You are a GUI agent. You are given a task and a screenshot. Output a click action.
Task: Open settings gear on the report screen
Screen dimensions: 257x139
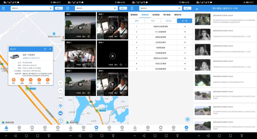pos(188,119)
